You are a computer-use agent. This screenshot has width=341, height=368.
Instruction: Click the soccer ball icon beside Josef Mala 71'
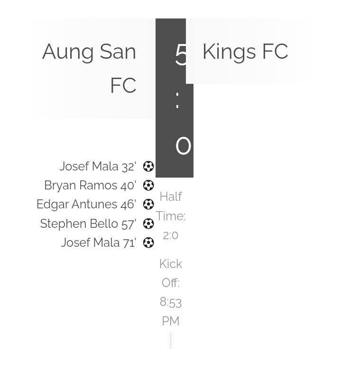click(x=148, y=242)
